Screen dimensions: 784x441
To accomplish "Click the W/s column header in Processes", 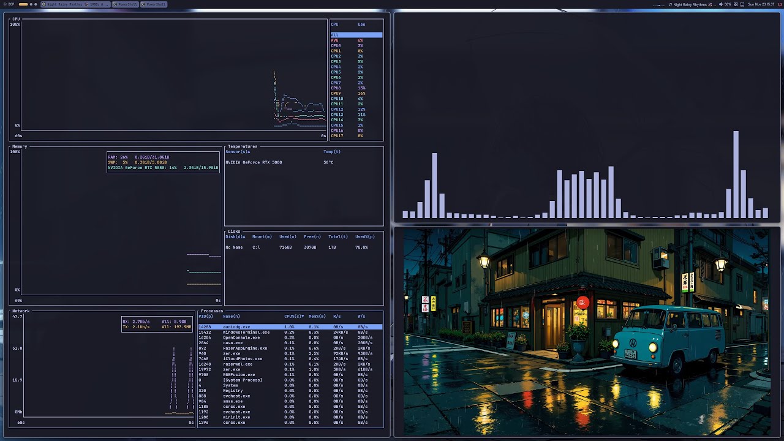I will point(361,317).
